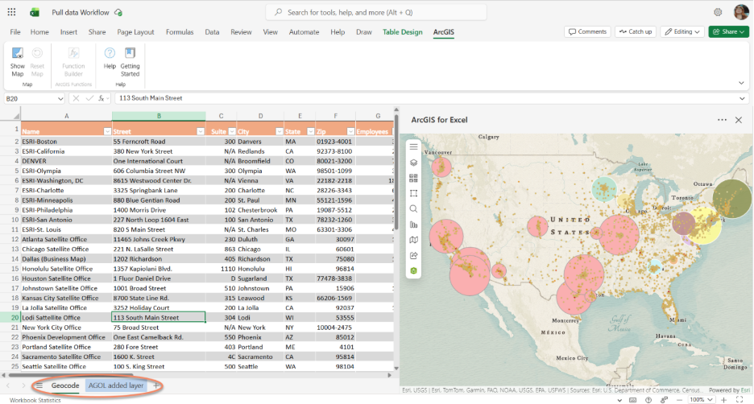
Task: Activate the selection rectangle map tool
Action: [413, 194]
